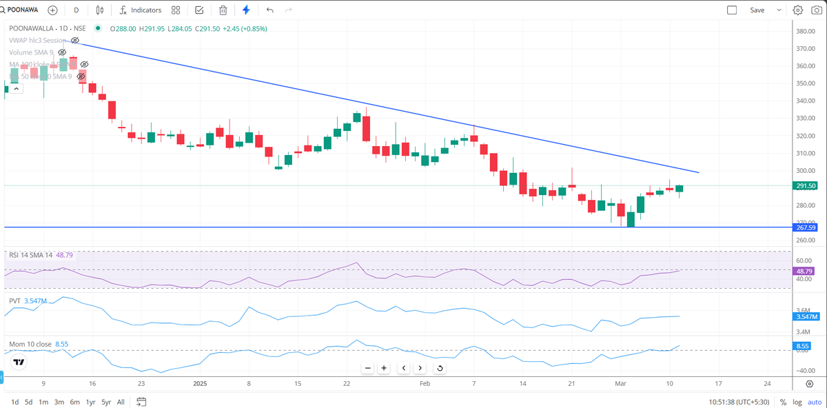
Task: Select the All date range
Action: point(121,402)
